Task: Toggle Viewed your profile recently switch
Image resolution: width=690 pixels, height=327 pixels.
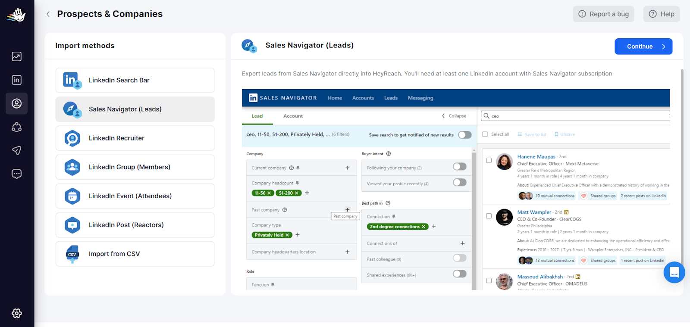Action: pos(460,182)
